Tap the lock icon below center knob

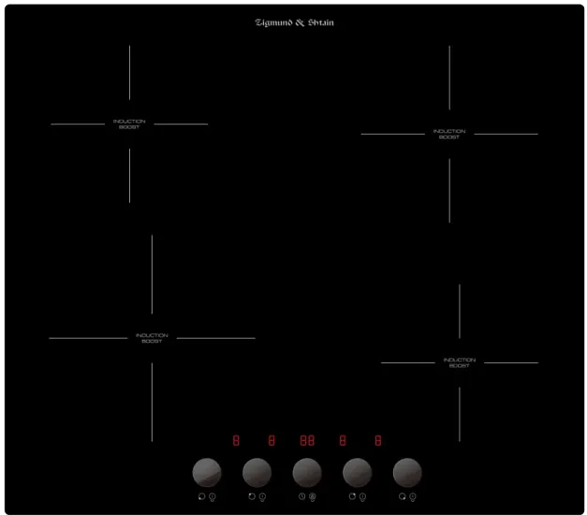click(x=312, y=496)
